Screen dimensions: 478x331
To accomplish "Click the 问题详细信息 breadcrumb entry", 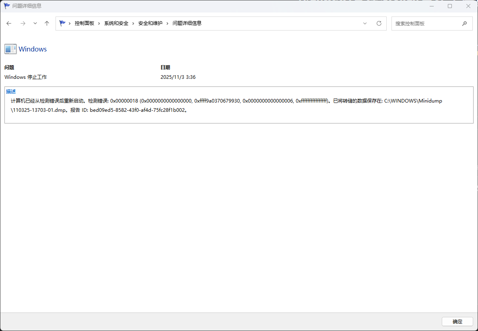I will [186, 23].
